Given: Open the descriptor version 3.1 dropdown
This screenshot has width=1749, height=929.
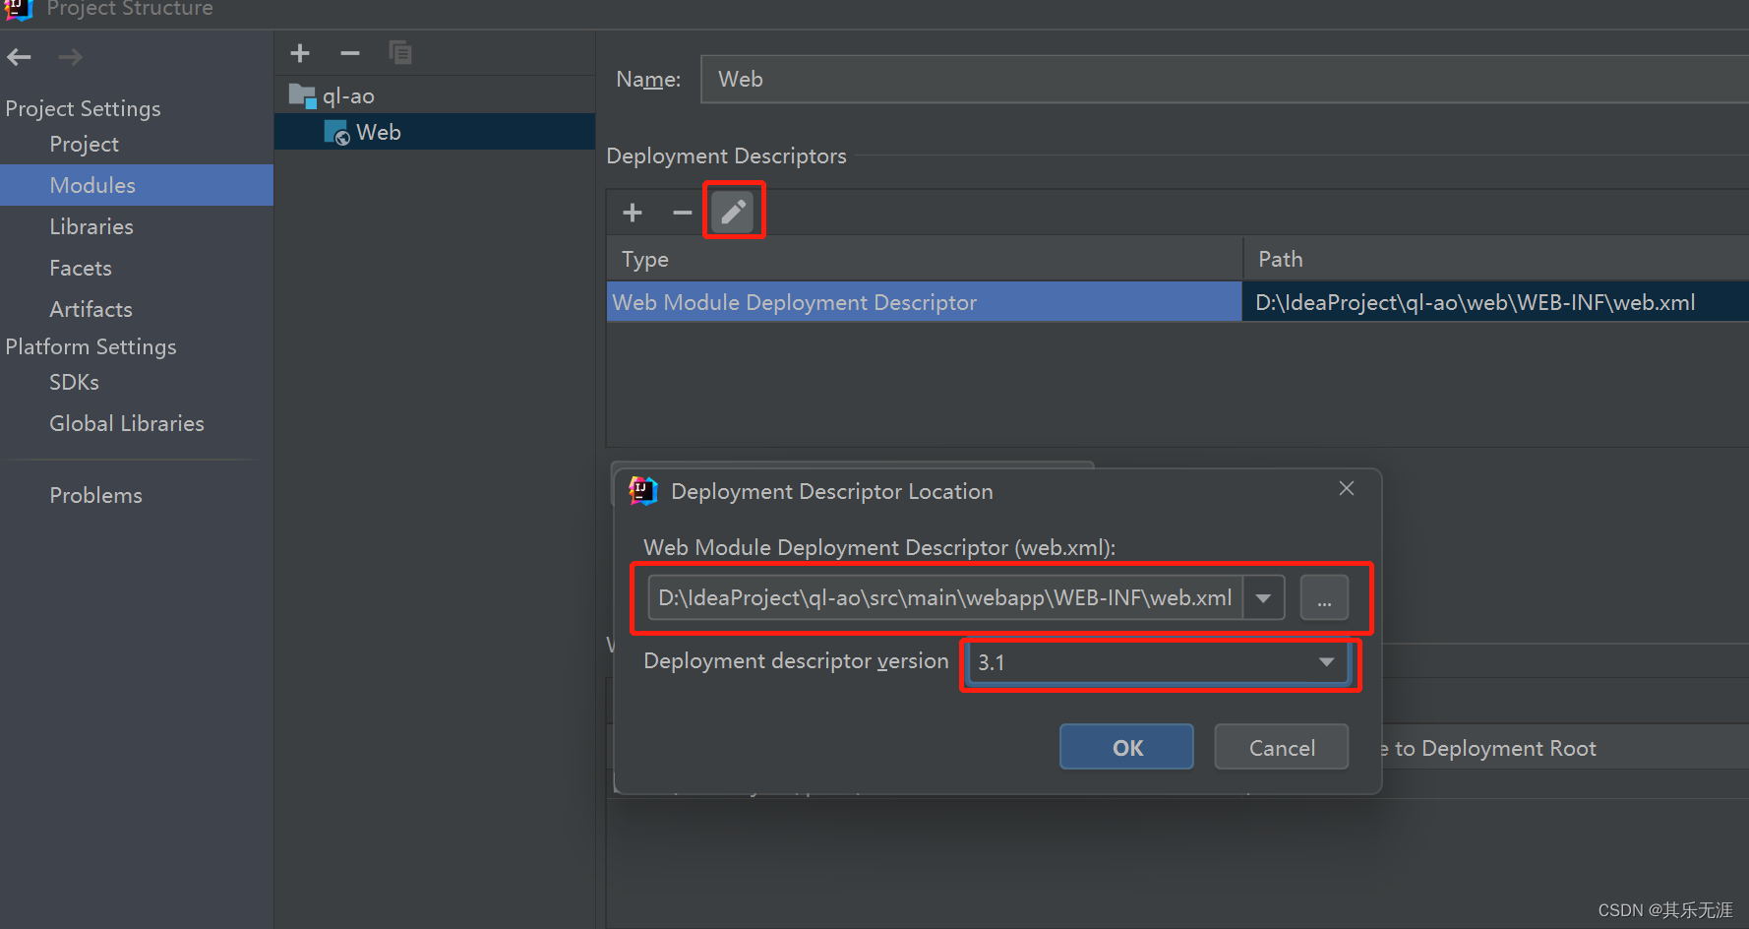Looking at the screenshot, I should coord(1158,662).
